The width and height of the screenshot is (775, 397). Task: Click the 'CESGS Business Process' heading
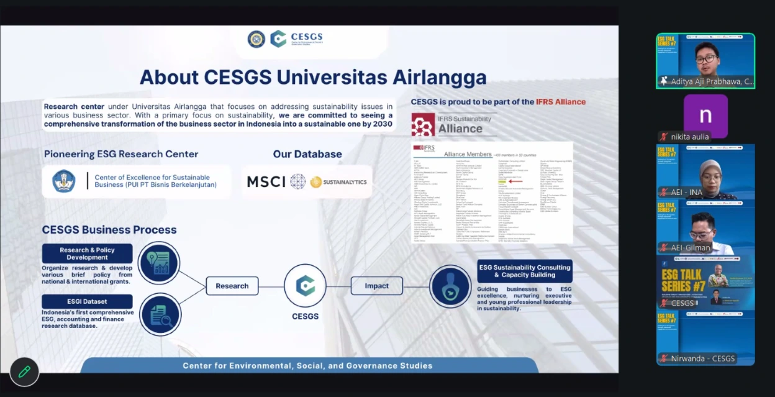[x=109, y=230]
